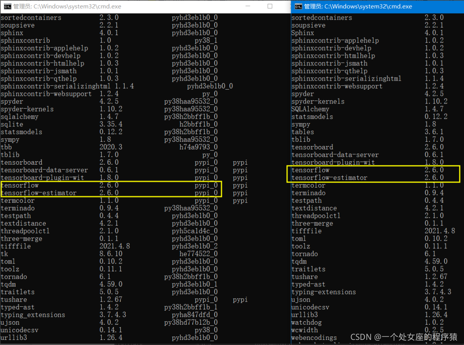Screen dimensions: 464x345
Task: Select 'tables' in the right window
Action: (x=302, y=132)
